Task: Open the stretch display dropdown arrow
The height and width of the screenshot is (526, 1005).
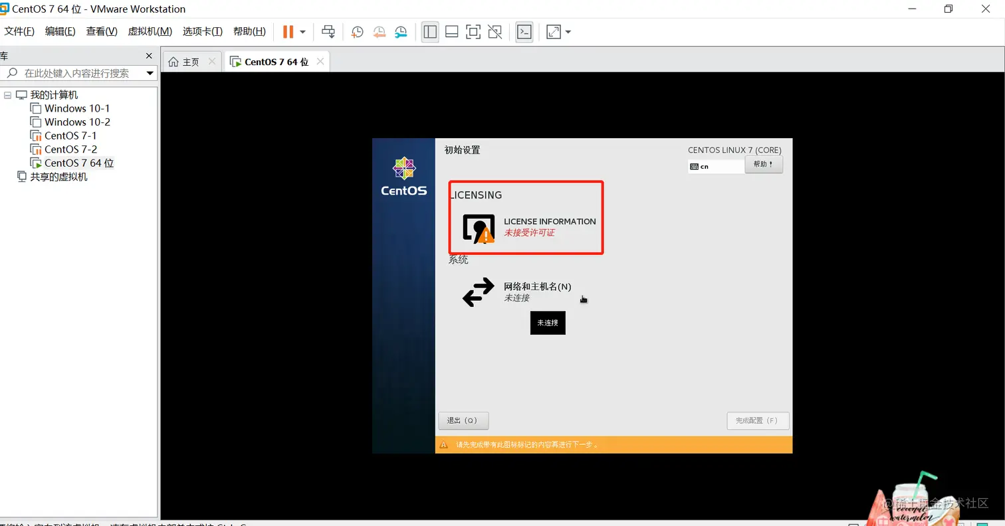Action: 568,32
